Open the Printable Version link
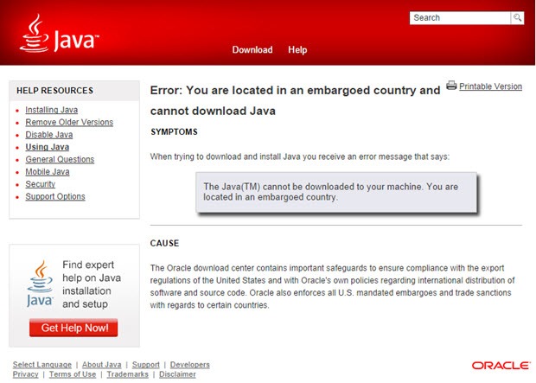The height and width of the screenshot is (383, 536). [490, 86]
